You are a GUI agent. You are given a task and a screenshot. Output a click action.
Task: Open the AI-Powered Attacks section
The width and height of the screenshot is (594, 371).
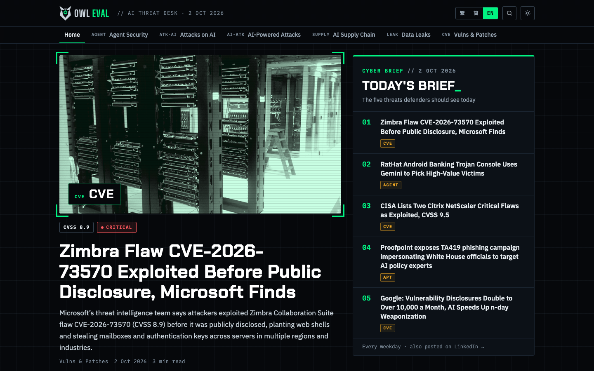click(x=264, y=35)
